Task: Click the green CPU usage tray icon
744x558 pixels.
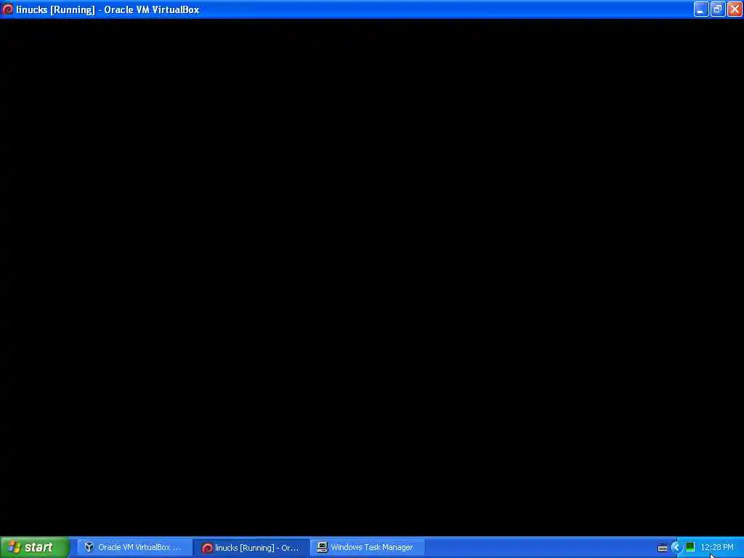Action: click(690, 547)
